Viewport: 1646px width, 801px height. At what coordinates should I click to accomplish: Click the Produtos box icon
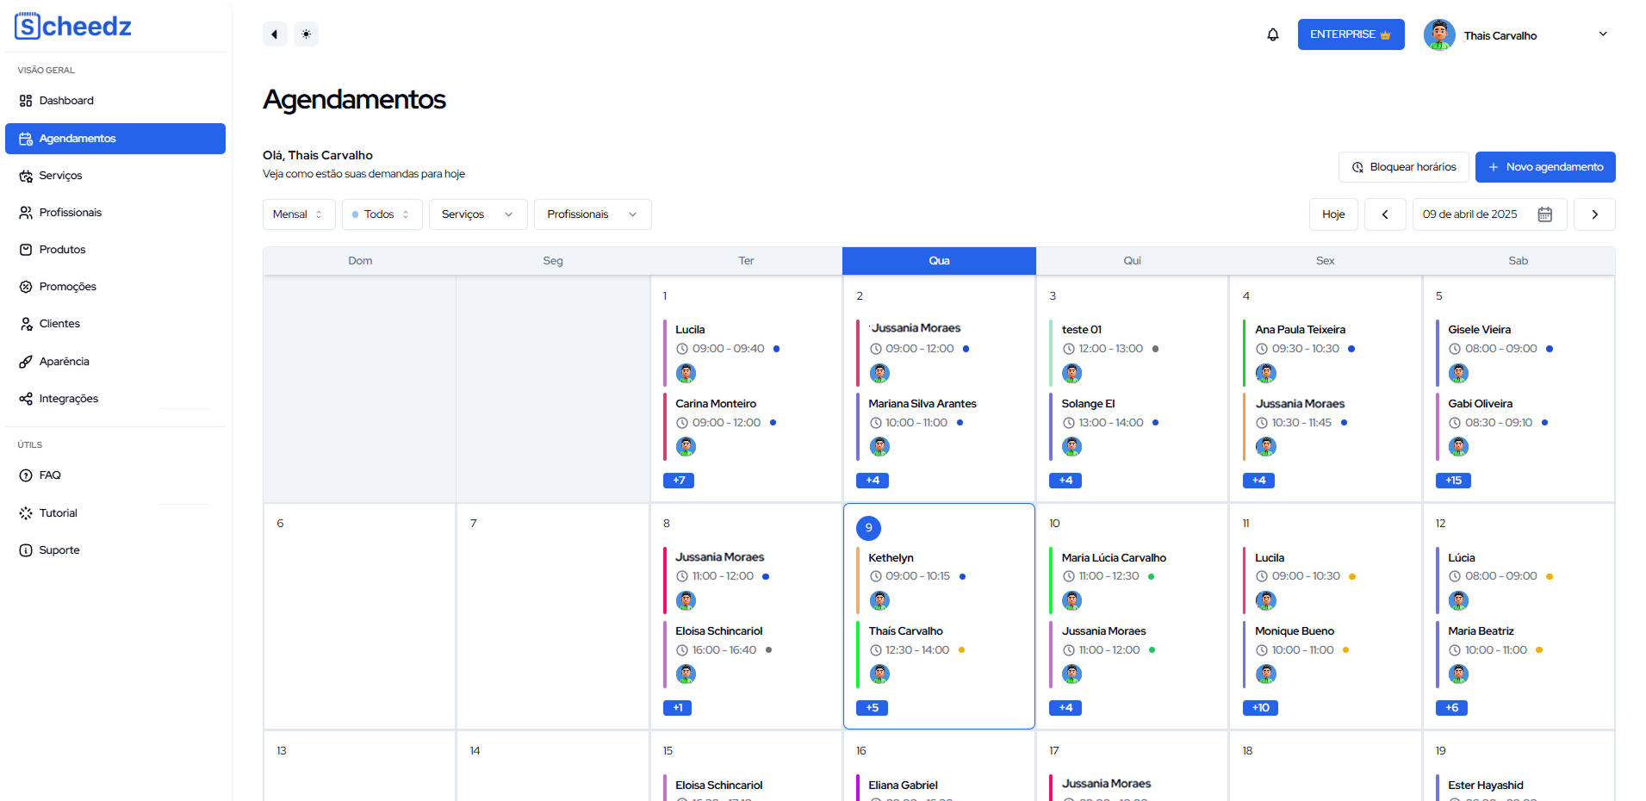pos(26,250)
